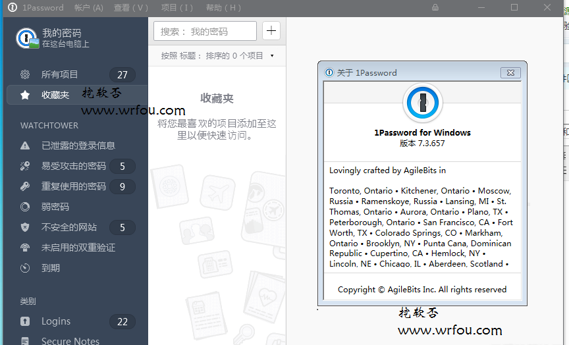Click the gear icon beside 所有项目
The width and height of the screenshot is (569, 345).
click(25, 74)
